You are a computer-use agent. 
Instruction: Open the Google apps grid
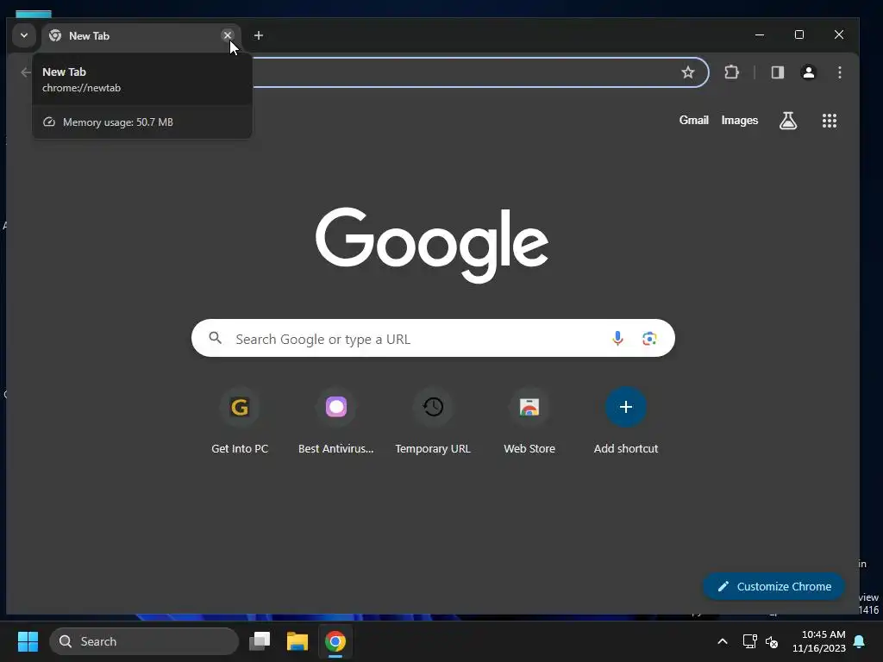pyautogui.click(x=829, y=121)
